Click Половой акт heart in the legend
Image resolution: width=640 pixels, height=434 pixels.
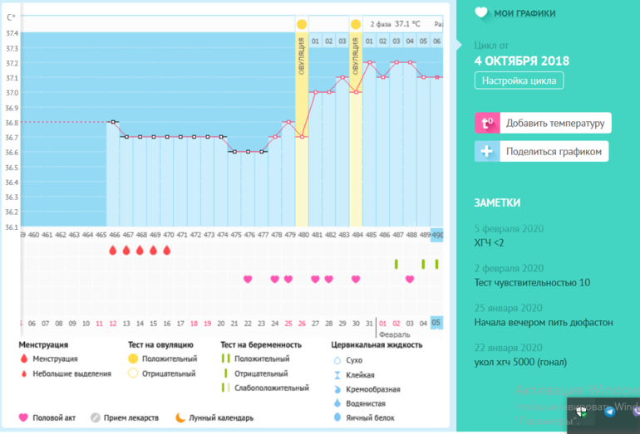pyautogui.click(x=23, y=417)
